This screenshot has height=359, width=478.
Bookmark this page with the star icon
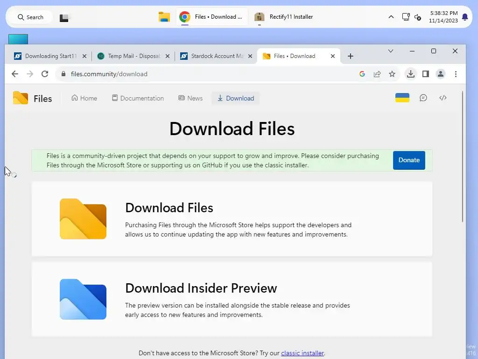point(392,74)
